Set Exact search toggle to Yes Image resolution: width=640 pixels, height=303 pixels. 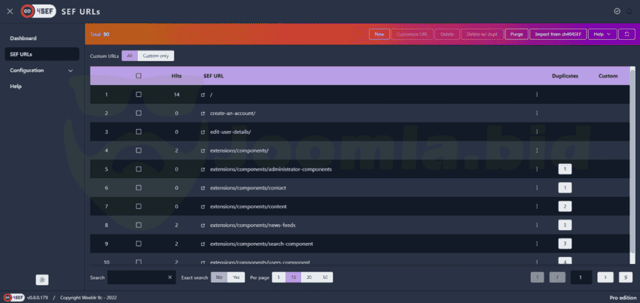click(236, 277)
